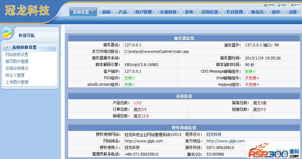Select the 静态页 tab
Viewport: 302px width, 159px height.
[x=257, y=12]
